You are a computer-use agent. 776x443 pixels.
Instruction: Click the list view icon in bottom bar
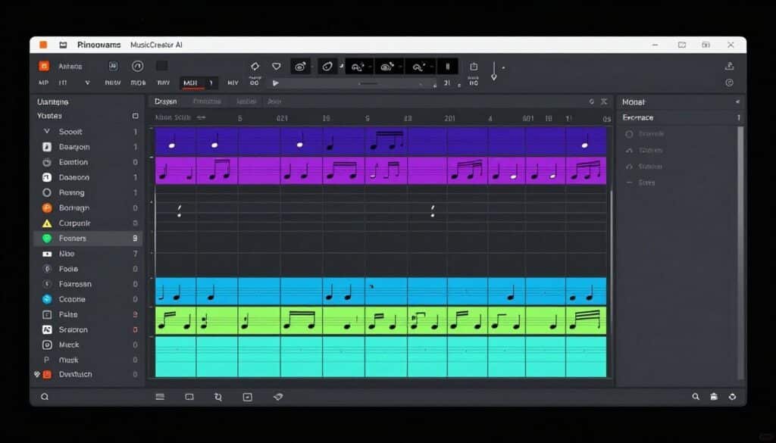click(x=160, y=397)
